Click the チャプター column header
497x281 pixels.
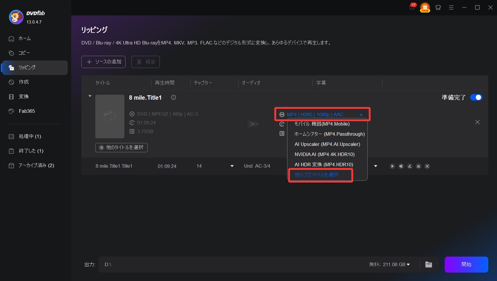click(203, 83)
